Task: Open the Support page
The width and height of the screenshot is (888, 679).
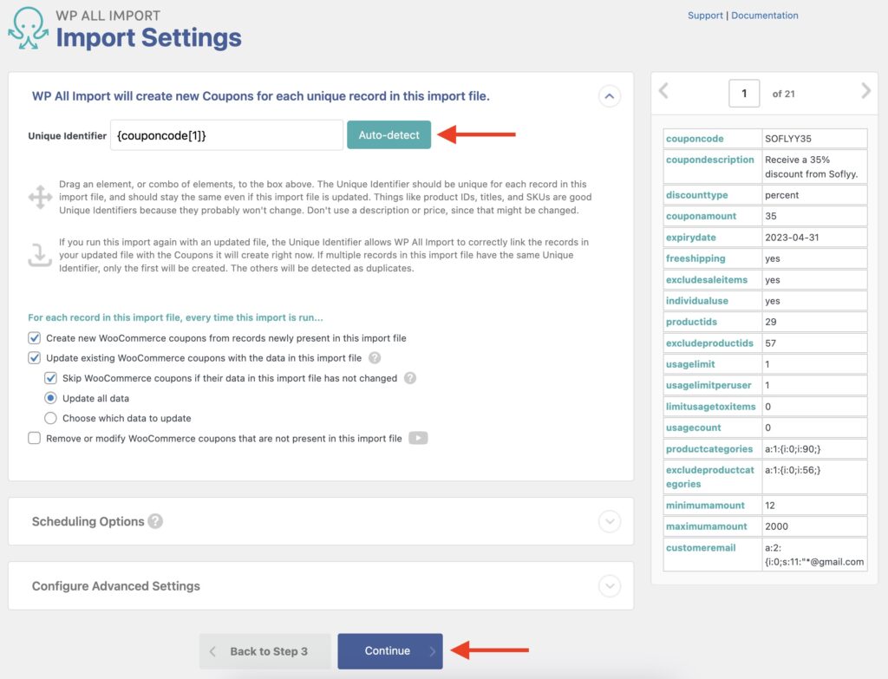Action: click(x=705, y=15)
